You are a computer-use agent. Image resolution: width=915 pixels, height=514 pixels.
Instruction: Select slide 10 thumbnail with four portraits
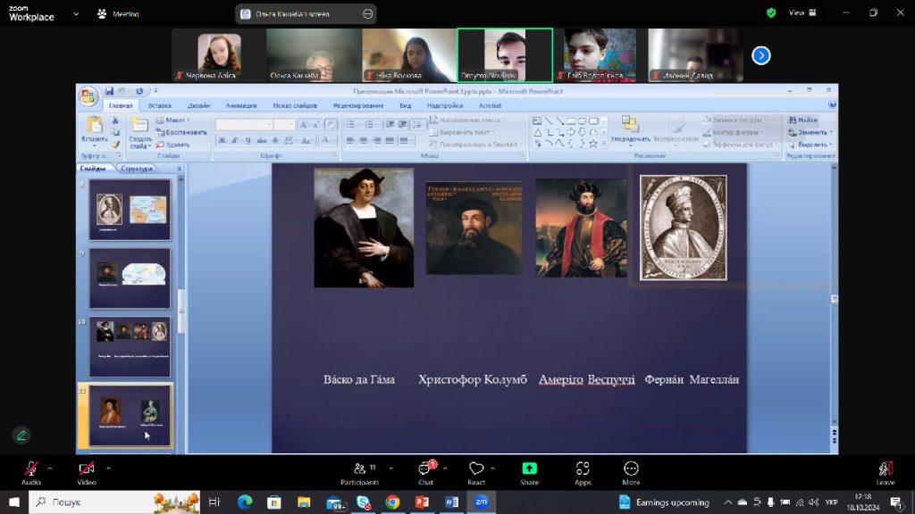click(130, 347)
